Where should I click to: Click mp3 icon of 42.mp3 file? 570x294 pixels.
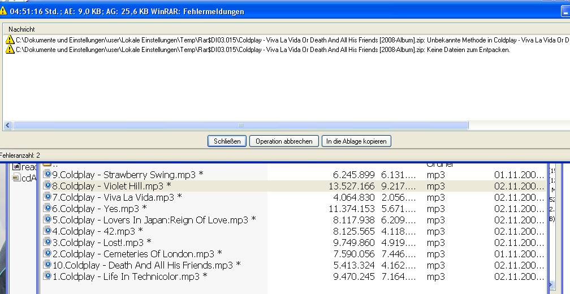pyautogui.click(x=47, y=231)
